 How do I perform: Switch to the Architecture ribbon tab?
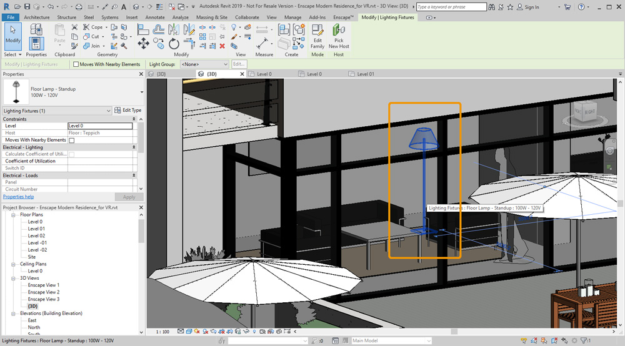click(37, 17)
